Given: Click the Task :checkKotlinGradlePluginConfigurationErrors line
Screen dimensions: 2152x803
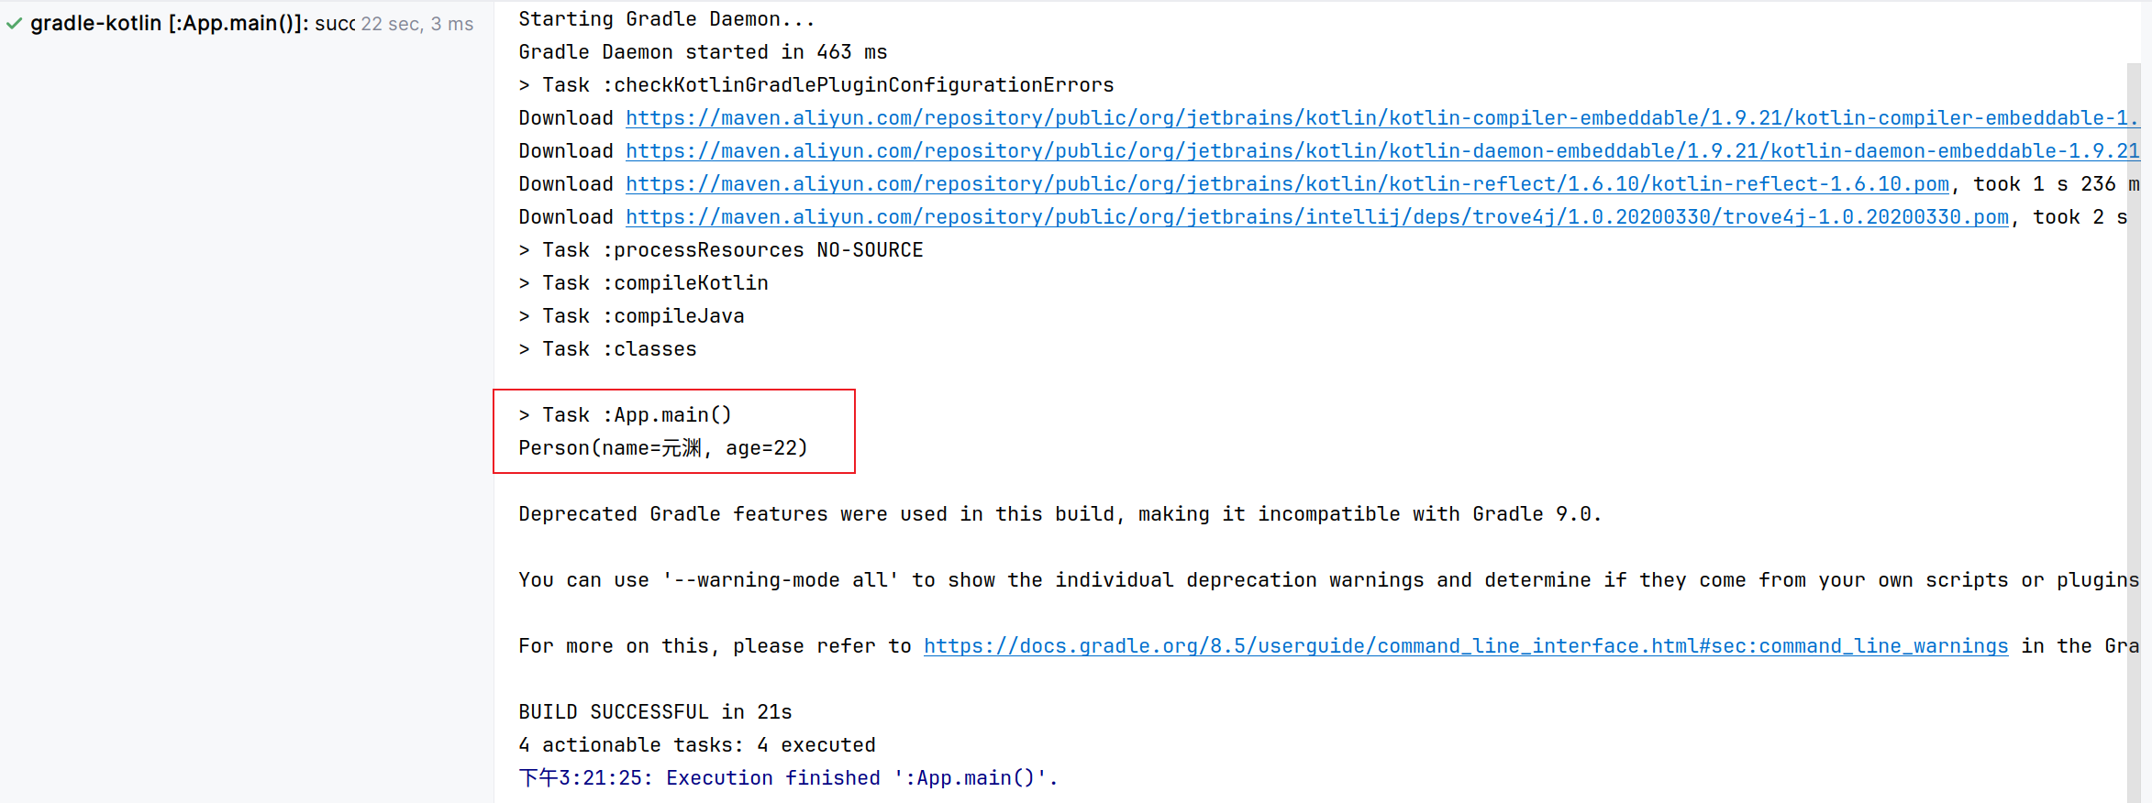Looking at the screenshot, I should click(x=816, y=85).
